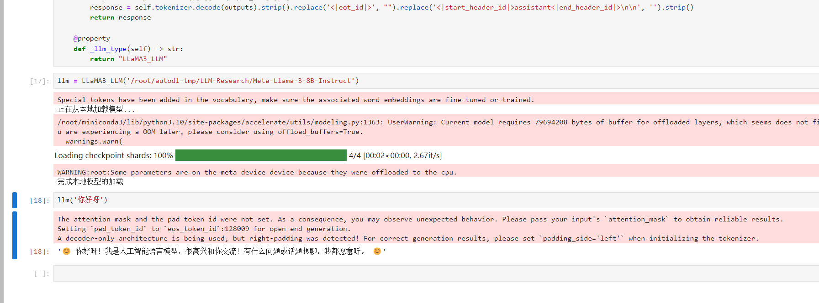Click the red [18]: output prompt

click(x=39, y=252)
